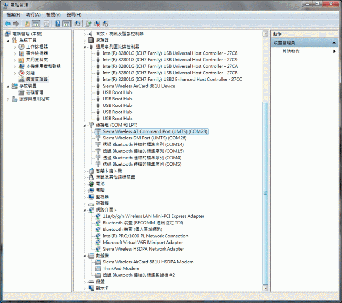Viewport: 342px width, 303px height.
Task: Collapse the 數據機 node
Action: point(85,255)
